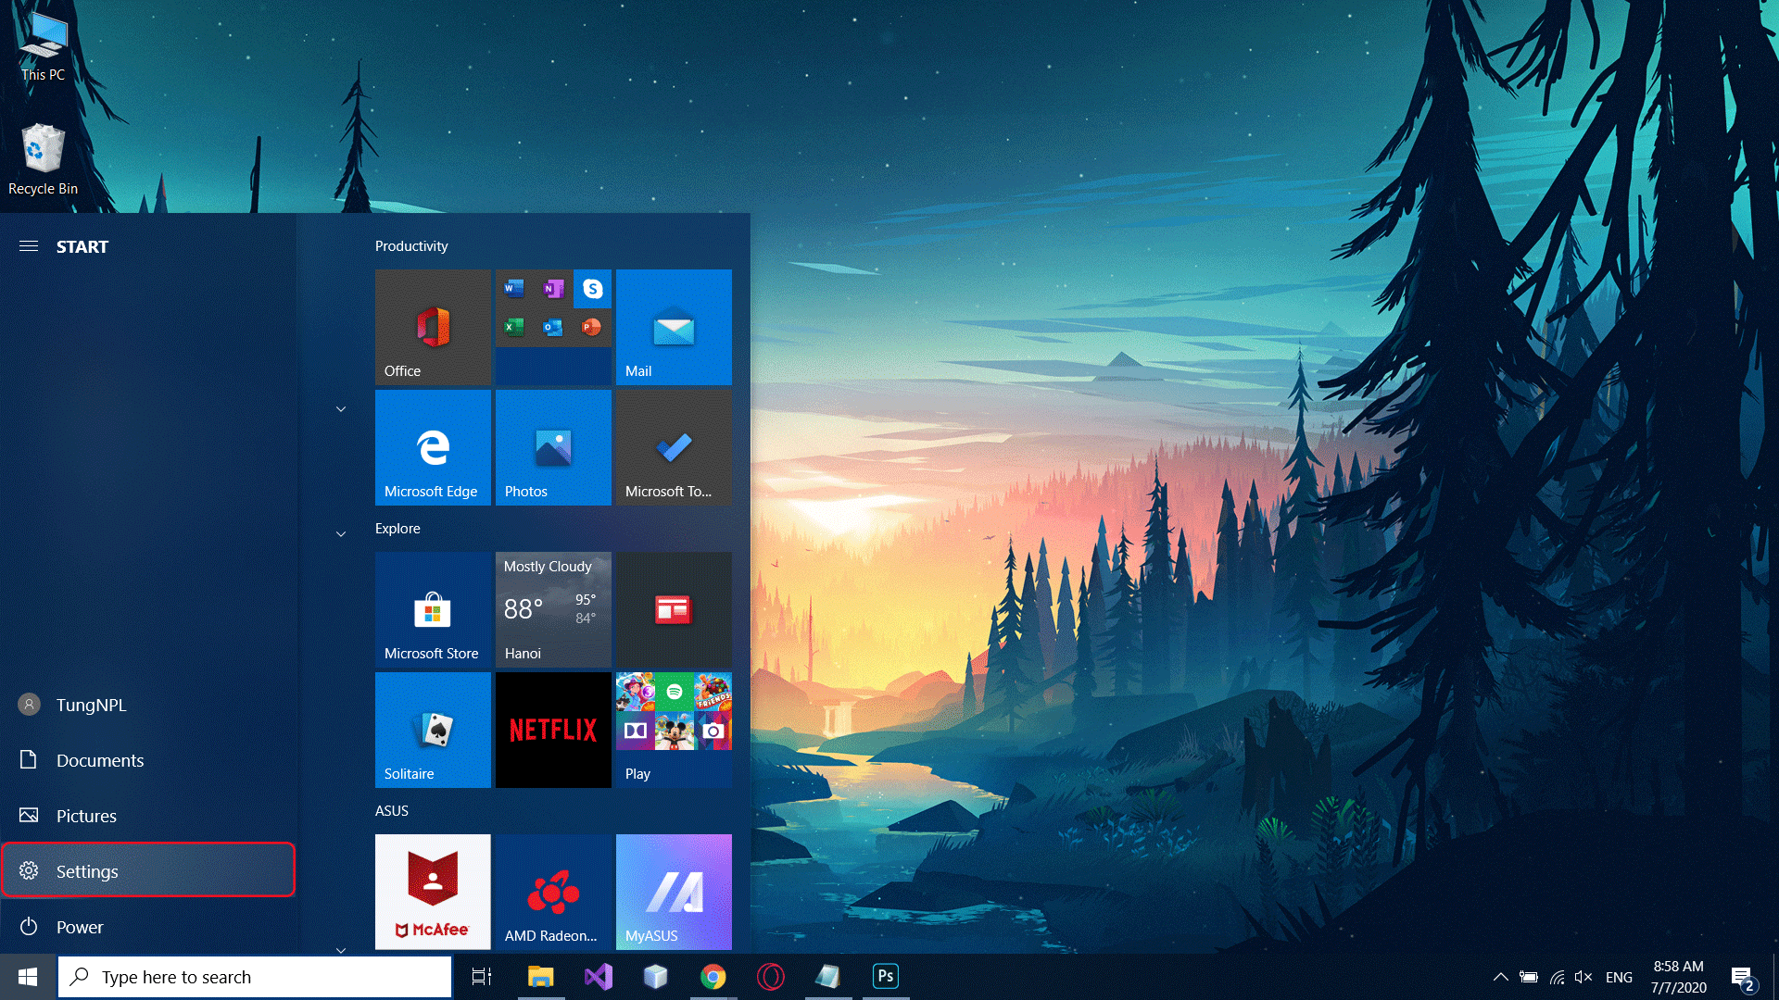
Task: Expand the chevron beside Microsoft Edge row
Action: (341, 409)
